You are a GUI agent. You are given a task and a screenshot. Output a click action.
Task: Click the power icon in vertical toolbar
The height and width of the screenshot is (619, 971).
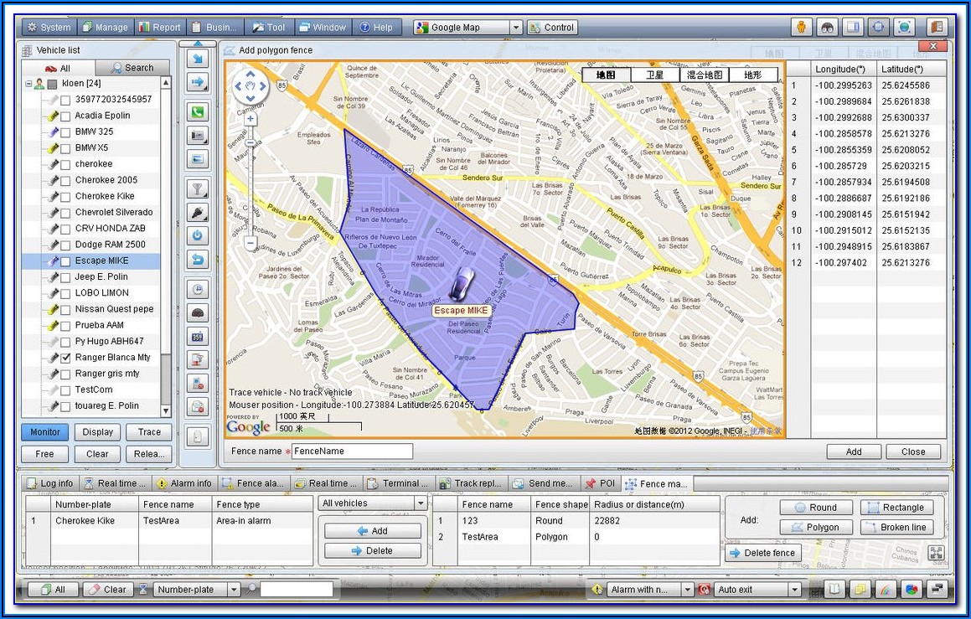(x=199, y=235)
